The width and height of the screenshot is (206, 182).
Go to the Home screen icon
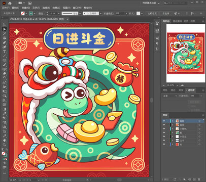coord(10,3)
